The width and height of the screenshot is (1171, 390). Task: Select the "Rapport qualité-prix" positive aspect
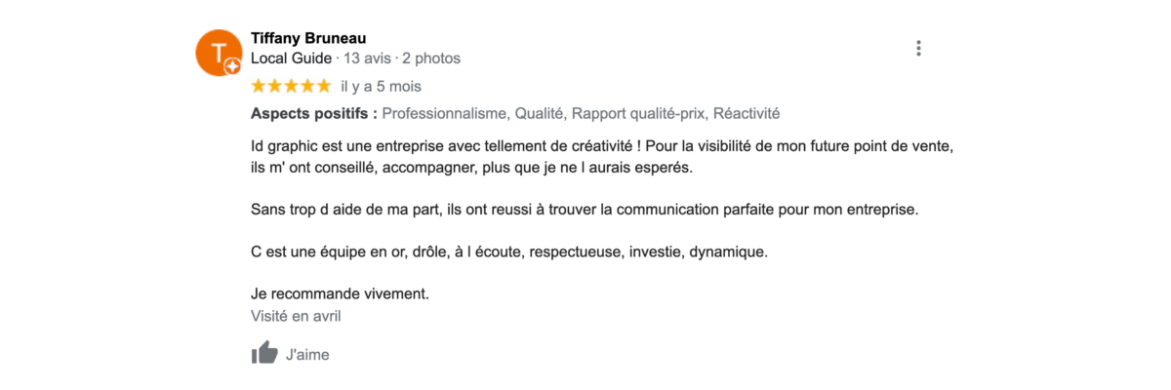pyautogui.click(x=638, y=114)
